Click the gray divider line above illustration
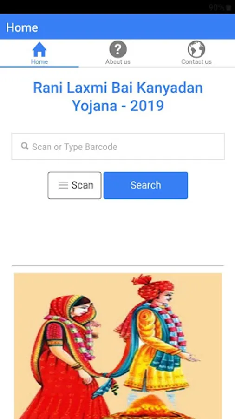Screen dimensions: 235x419 [x=118, y=266]
